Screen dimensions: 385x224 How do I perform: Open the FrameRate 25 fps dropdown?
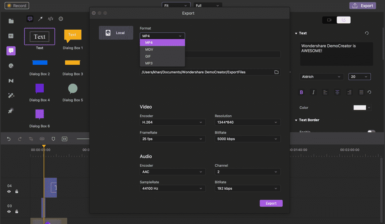point(172,139)
